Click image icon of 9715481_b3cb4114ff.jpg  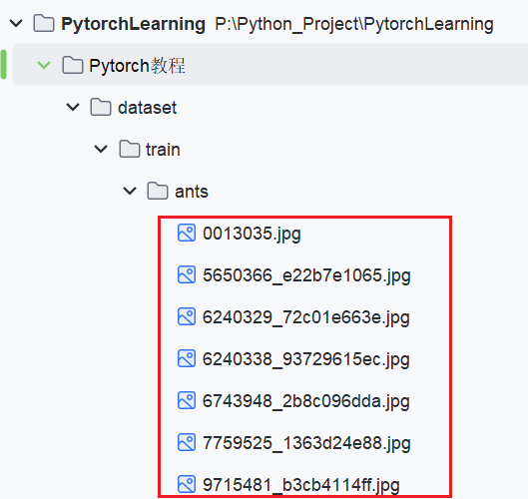[x=187, y=484]
